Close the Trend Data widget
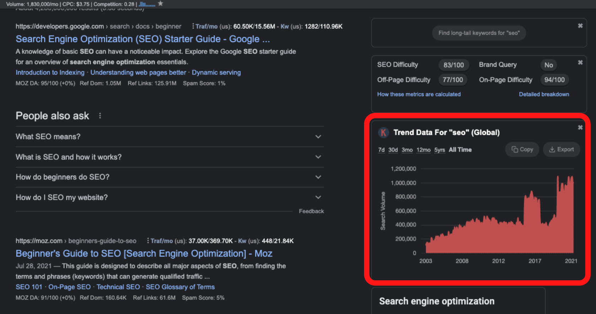Viewport: 596px width, 314px height. pyautogui.click(x=580, y=127)
